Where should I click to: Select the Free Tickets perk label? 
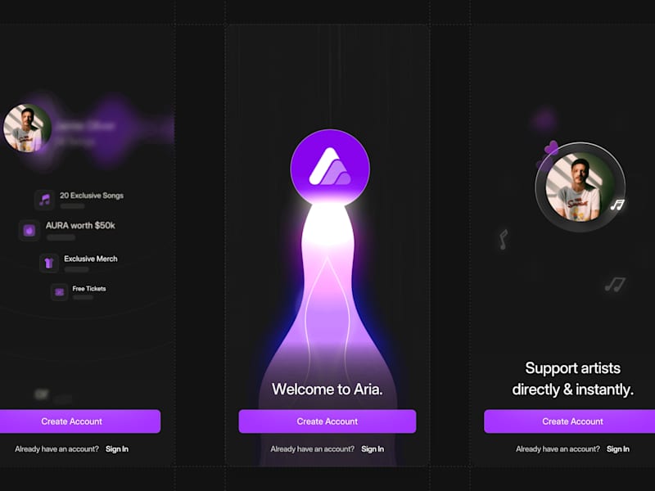(x=89, y=289)
